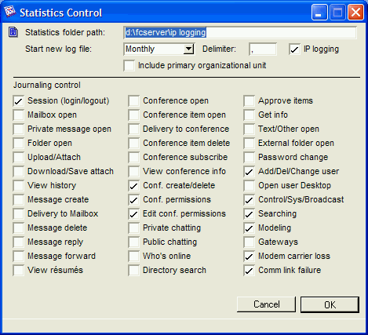Click the OK button

coord(330,304)
